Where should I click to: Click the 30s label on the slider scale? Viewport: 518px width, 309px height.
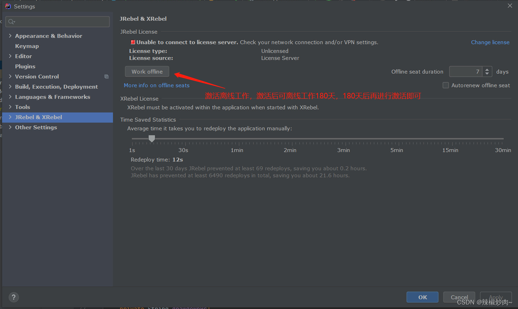click(183, 150)
